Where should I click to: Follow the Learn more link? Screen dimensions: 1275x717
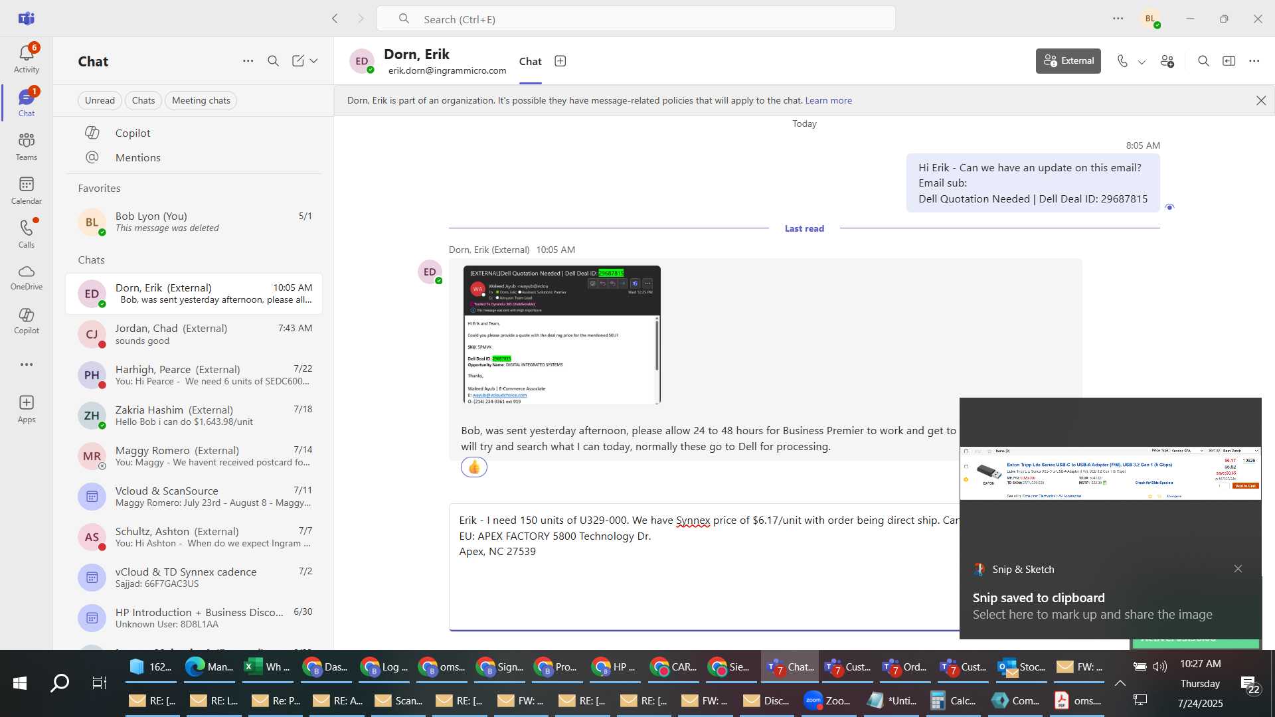(829, 100)
